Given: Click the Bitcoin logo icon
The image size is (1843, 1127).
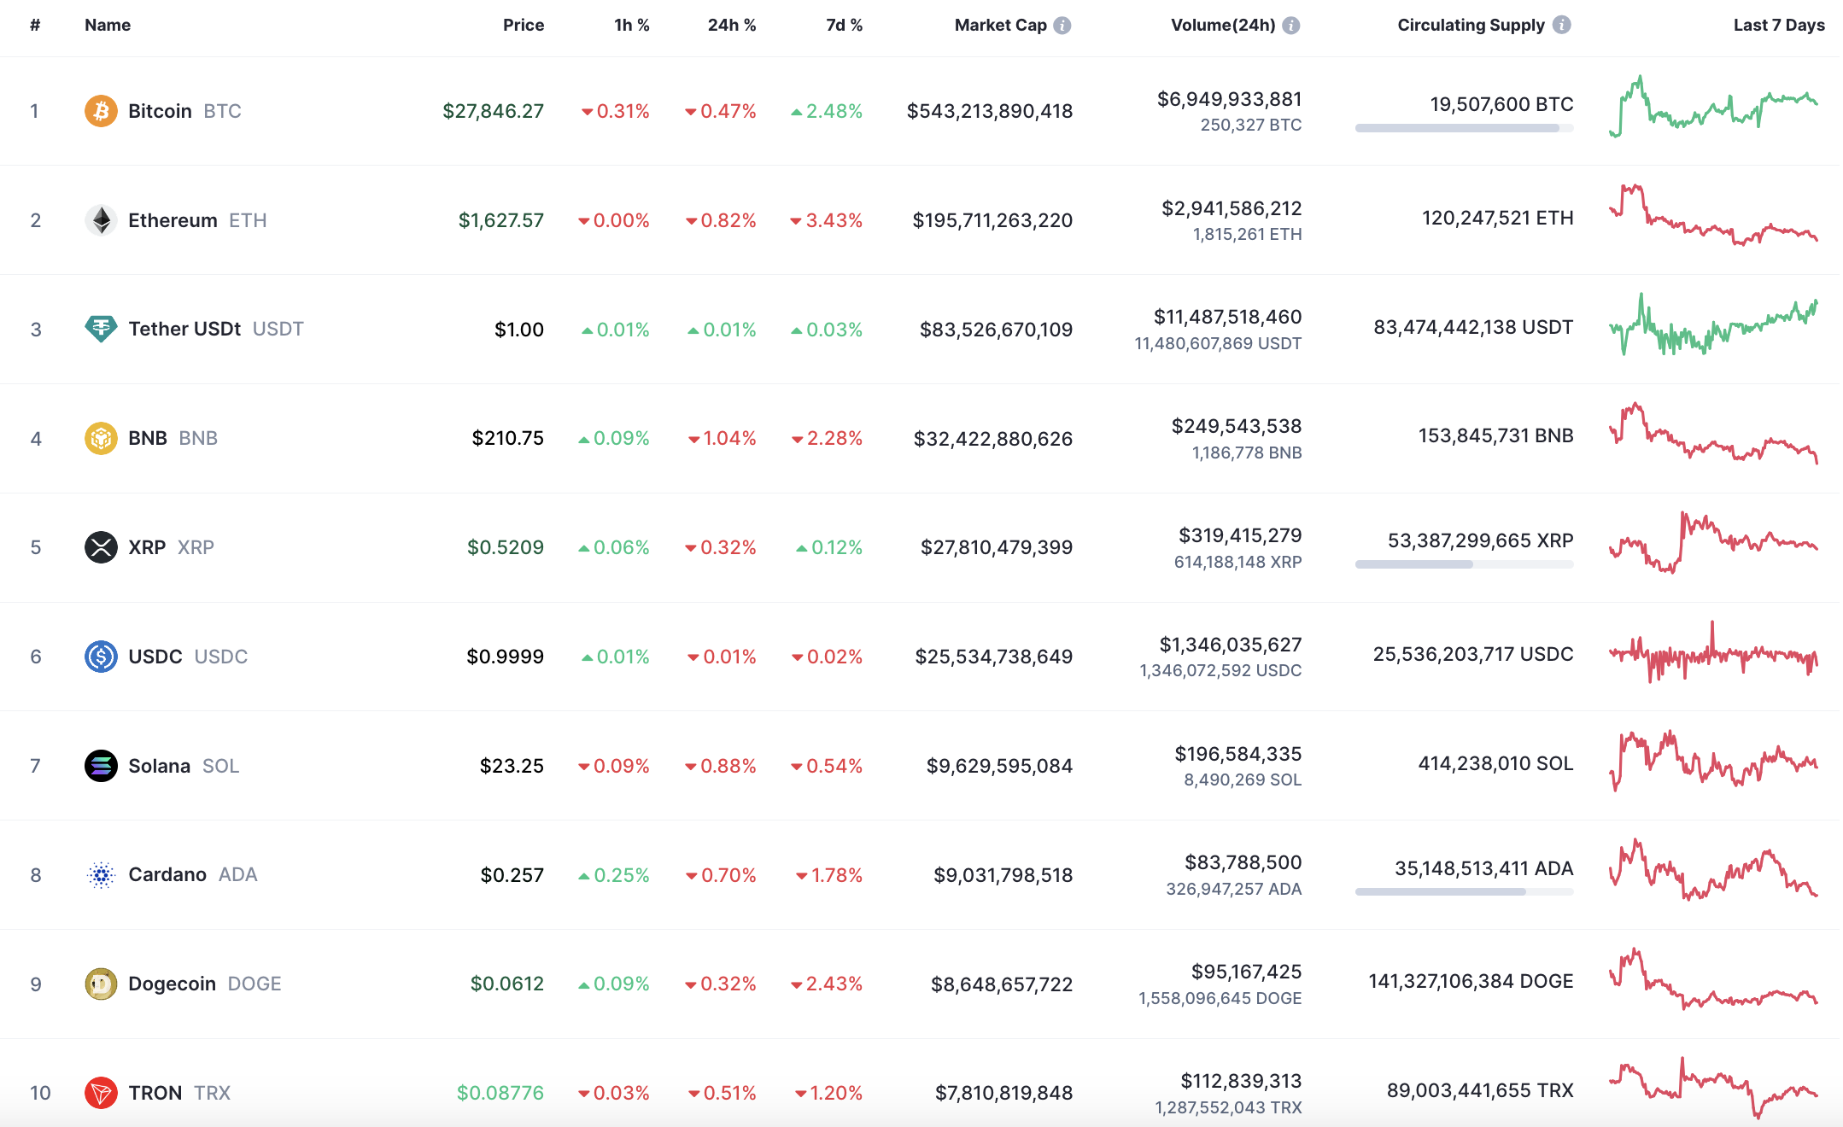Looking at the screenshot, I should point(101,111).
